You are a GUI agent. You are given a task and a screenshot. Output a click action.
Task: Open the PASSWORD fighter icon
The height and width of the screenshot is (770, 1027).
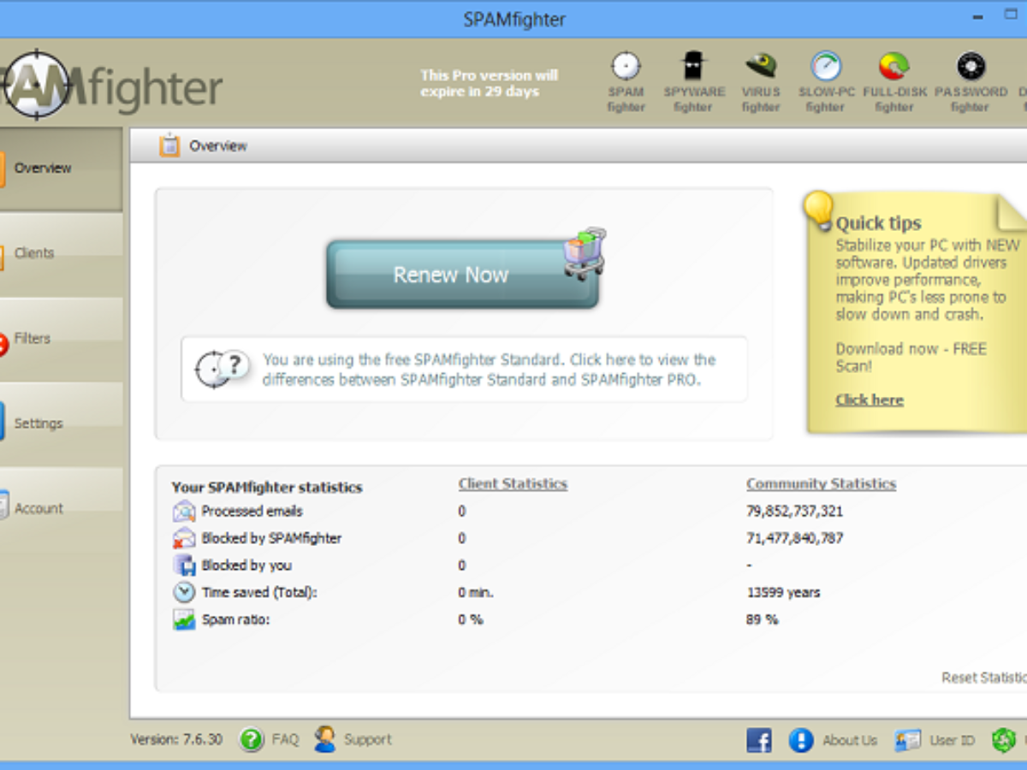pos(971,67)
